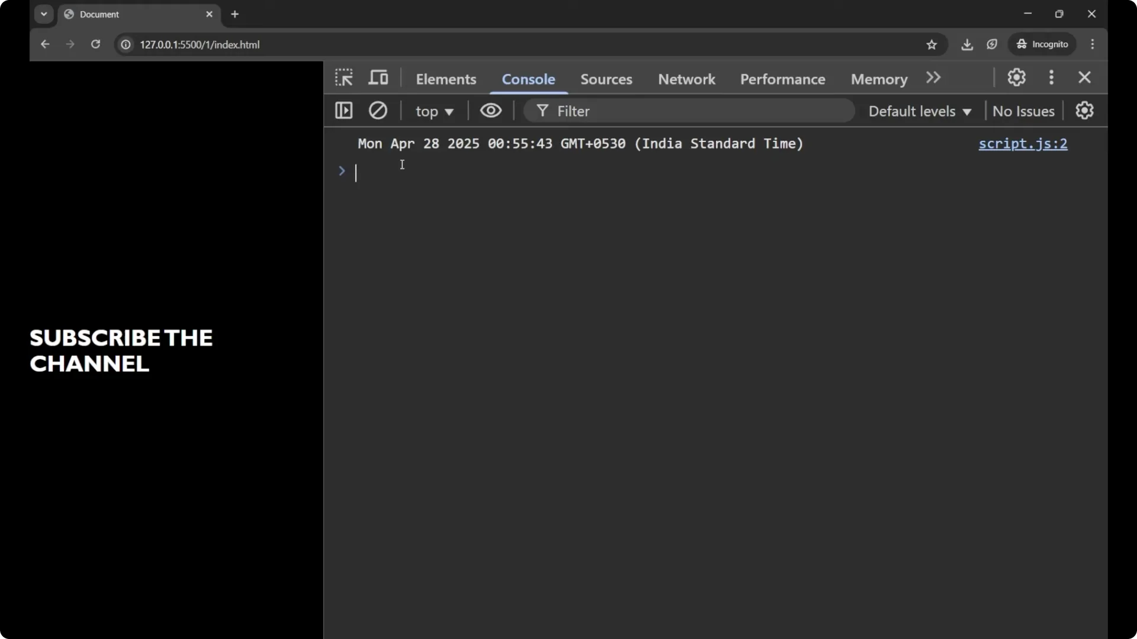
Task: Open the customize DevTools three-dot menu
Action: click(x=1052, y=78)
